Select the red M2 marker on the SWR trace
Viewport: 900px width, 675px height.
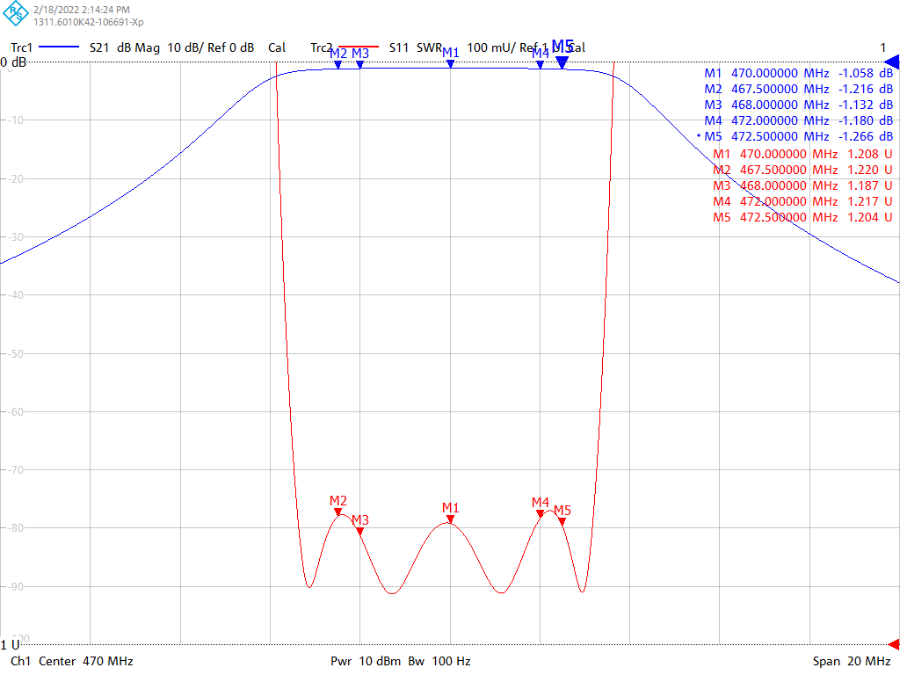[338, 512]
